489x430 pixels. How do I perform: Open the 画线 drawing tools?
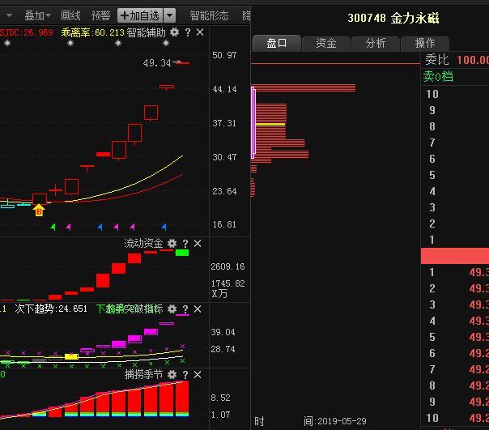[x=71, y=15]
